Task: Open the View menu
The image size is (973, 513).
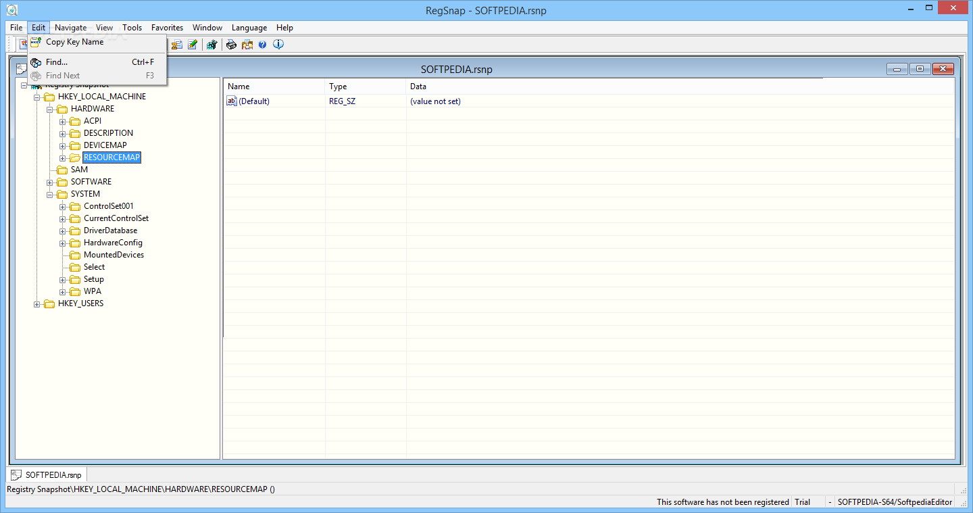Action: click(x=105, y=28)
